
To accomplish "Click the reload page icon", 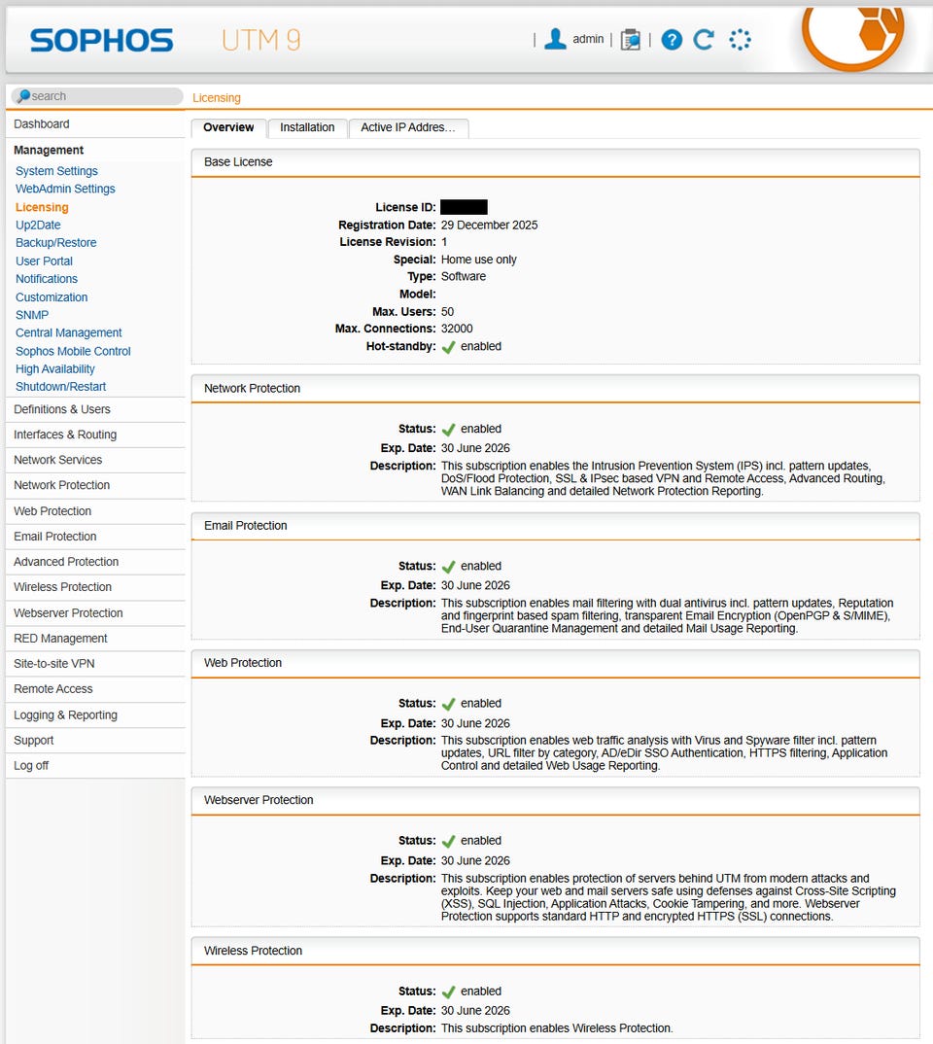I will tap(704, 40).
